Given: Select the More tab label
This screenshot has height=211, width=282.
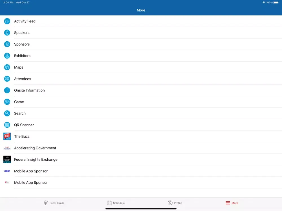Looking at the screenshot, I should click(x=235, y=203).
